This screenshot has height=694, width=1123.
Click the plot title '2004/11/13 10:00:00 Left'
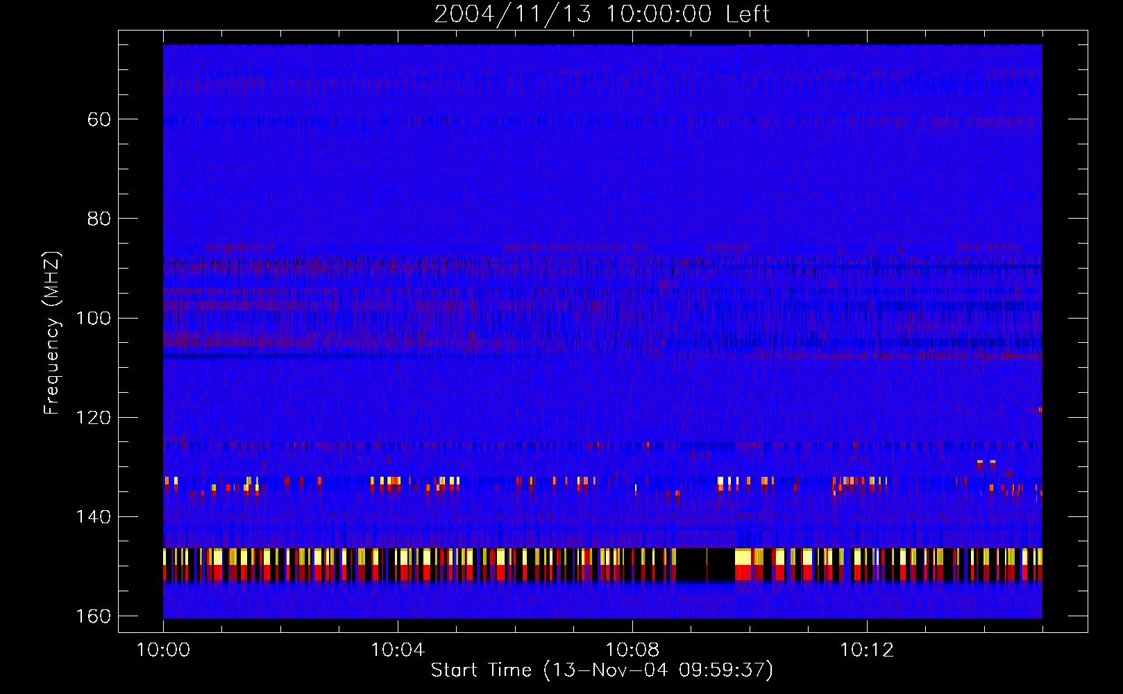point(602,14)
